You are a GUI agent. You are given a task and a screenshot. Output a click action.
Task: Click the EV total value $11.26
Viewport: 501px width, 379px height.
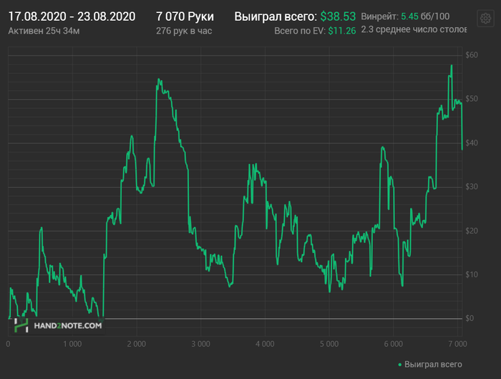[342, 31]
